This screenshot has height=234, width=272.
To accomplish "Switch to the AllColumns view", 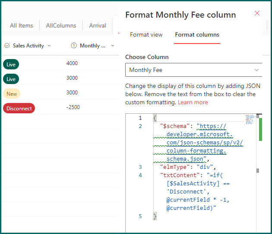I will tap(61, 25).
